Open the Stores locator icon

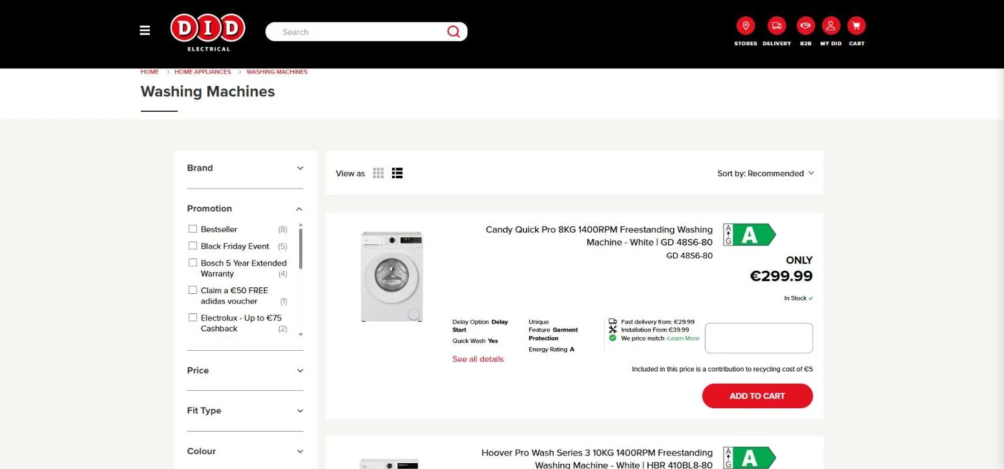click(x=746, y=26)
